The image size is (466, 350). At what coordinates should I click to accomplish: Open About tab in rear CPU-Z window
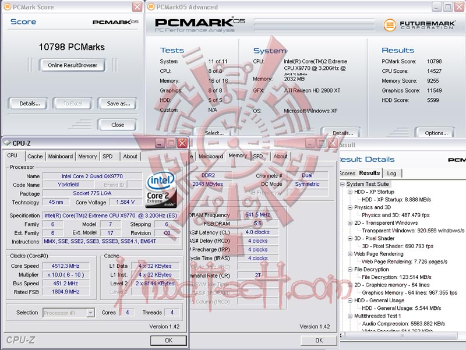[280, 156]
